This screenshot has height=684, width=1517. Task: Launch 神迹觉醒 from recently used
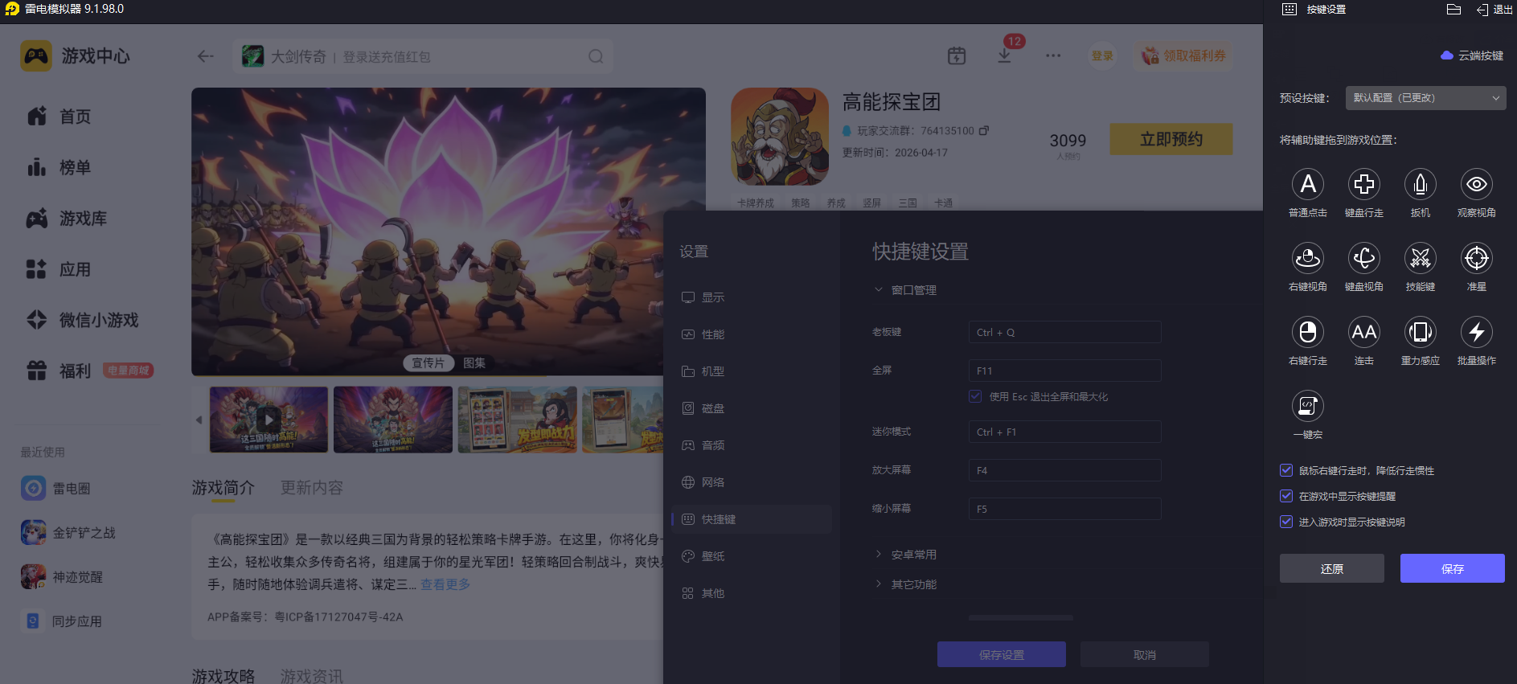[62, 576]
